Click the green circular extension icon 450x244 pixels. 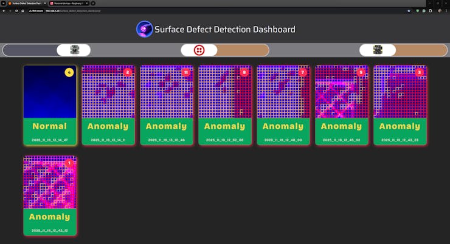(424, 11)
